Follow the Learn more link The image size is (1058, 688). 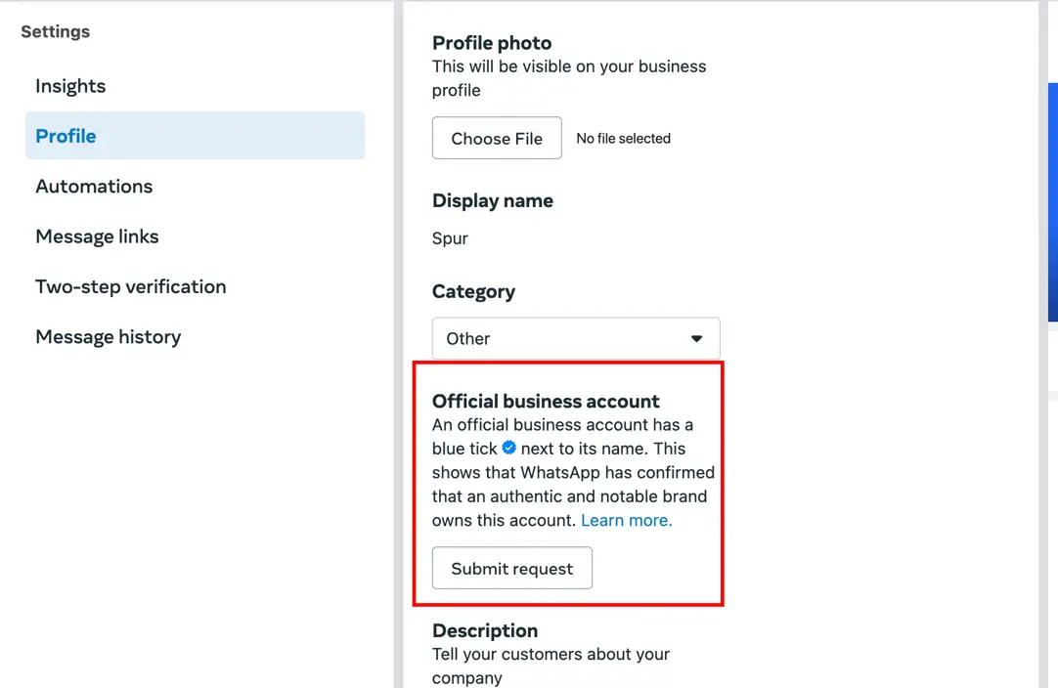627,520
